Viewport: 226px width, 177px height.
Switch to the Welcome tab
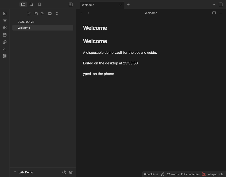[x=102, y=5]
